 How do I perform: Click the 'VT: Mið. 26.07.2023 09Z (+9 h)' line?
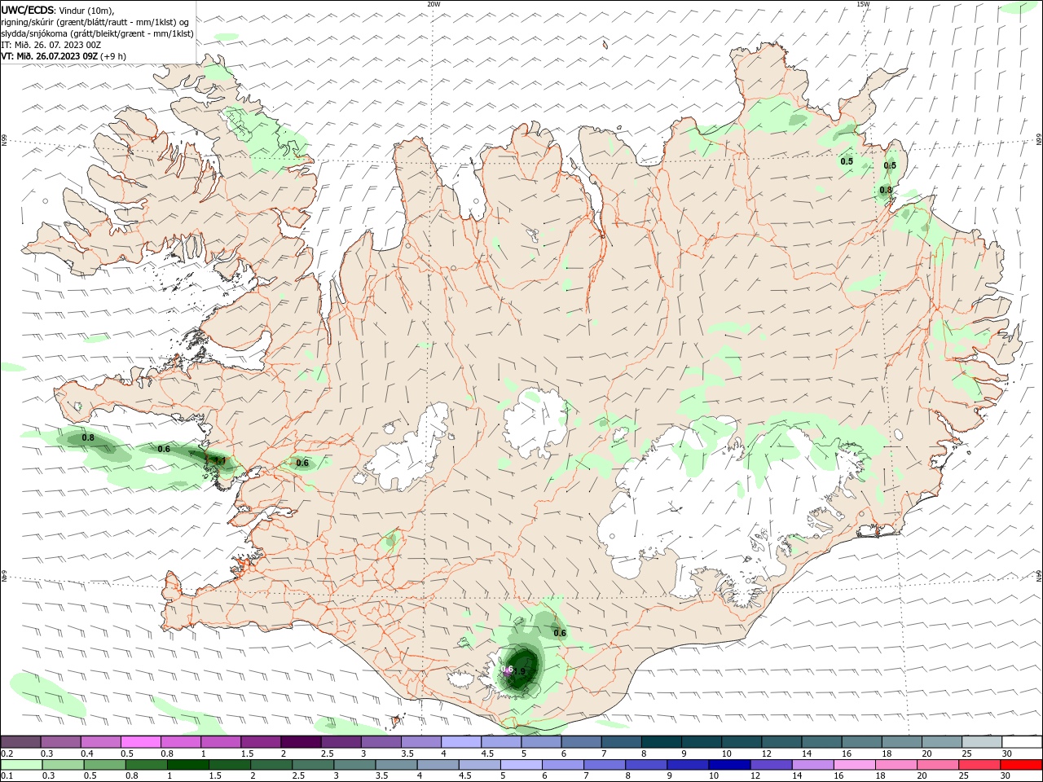tap(64, 56)
